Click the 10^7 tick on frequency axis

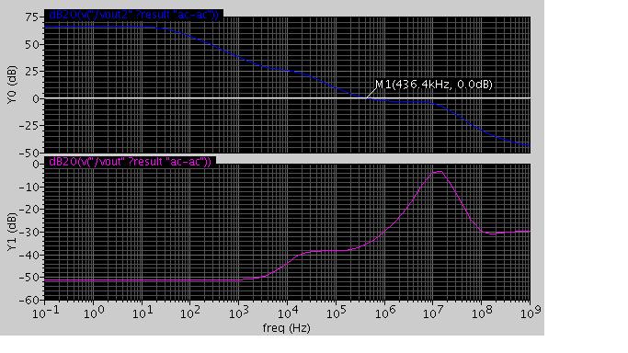click(433, 313)
